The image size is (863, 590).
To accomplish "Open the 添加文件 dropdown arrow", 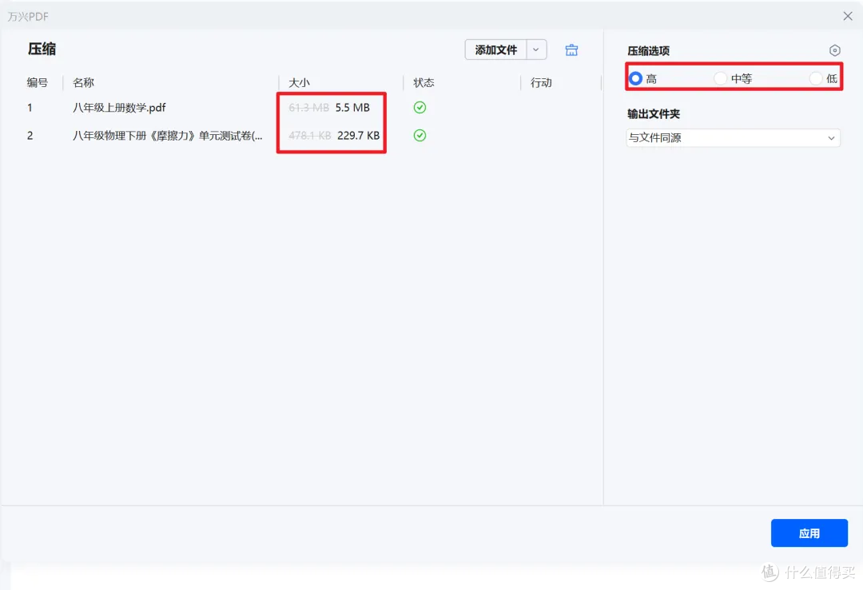I will (536, 49).
